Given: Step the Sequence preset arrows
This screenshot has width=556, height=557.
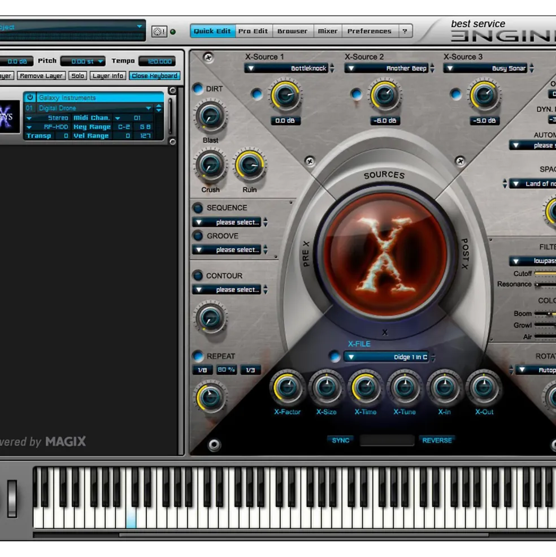Looking at the screenshot, I should click(265, 222).
